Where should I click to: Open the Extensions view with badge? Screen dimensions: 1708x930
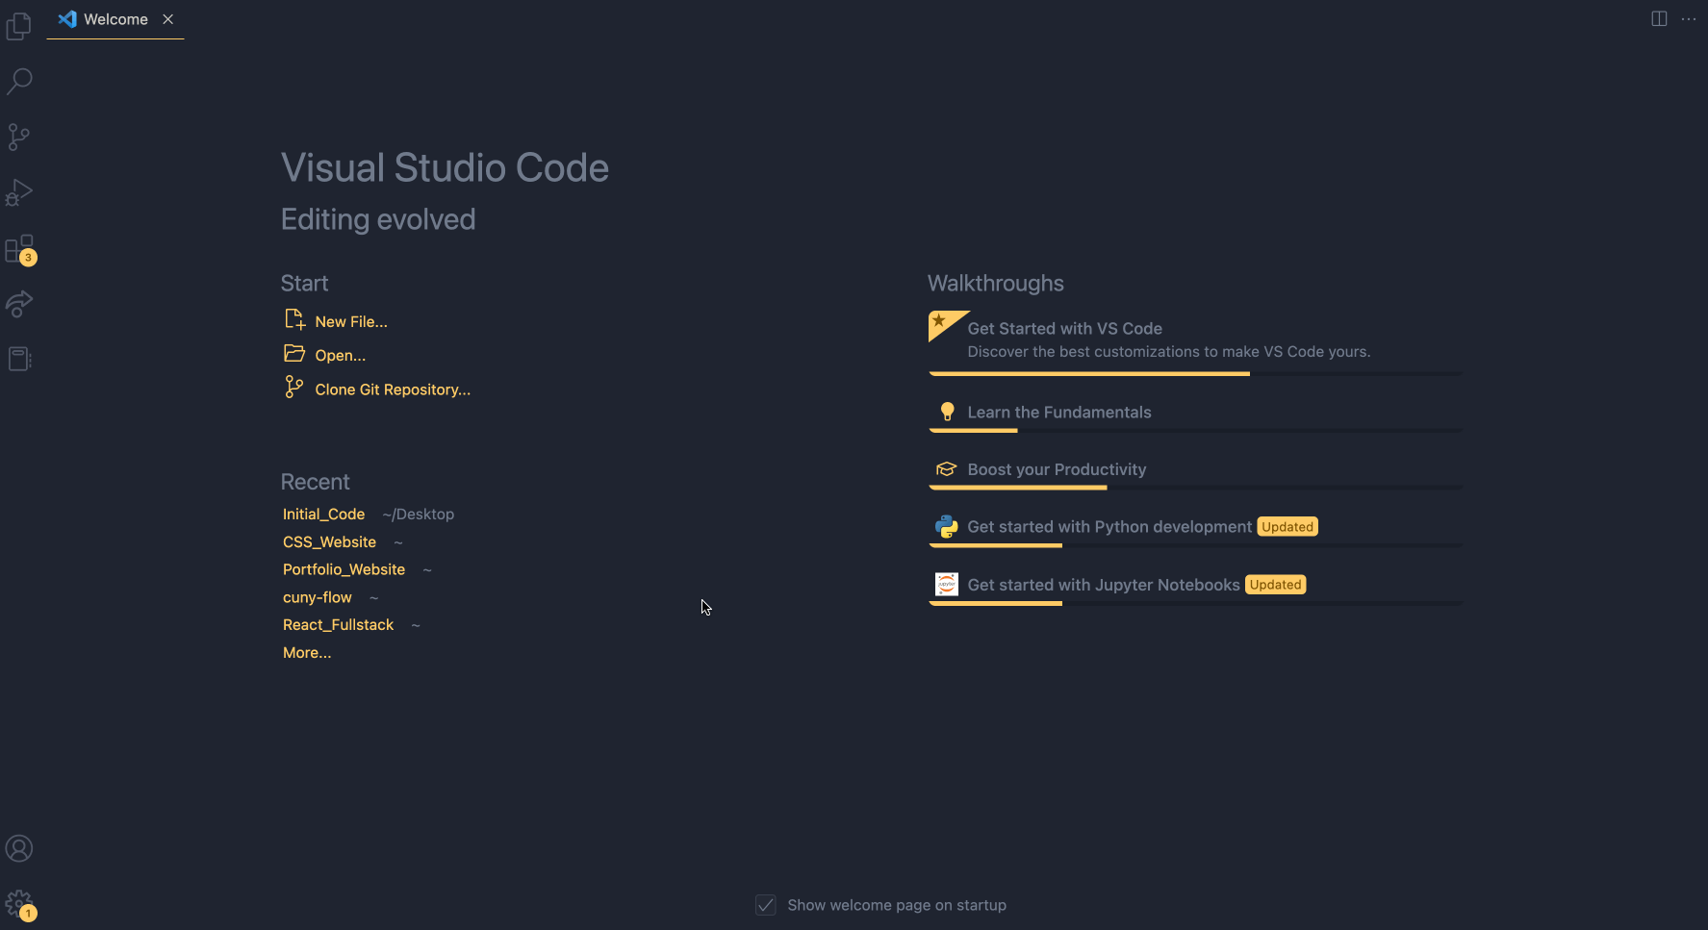pyautogui.click(x=19, y=249)
